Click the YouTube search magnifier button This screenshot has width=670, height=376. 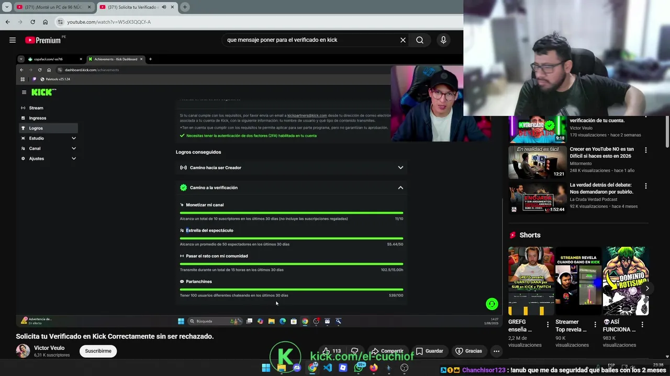[x=420, y=40]
